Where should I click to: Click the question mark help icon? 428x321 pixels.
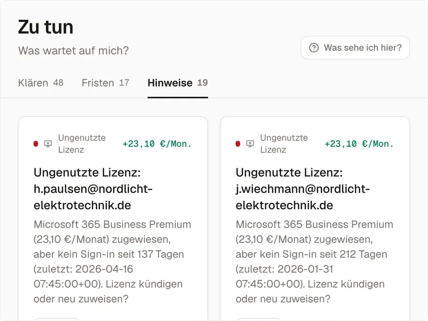pos(314,48)
